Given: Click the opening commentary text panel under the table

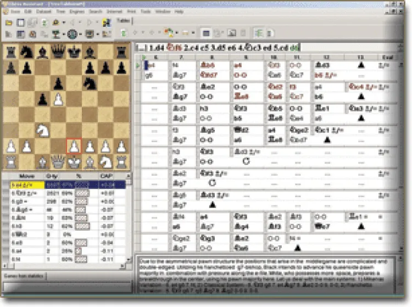Looking at the screenshot, I should (266, 276).
